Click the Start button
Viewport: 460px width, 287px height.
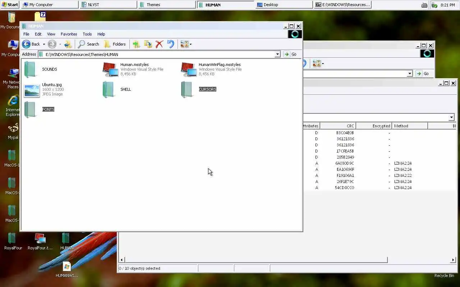tap(10, 5)
